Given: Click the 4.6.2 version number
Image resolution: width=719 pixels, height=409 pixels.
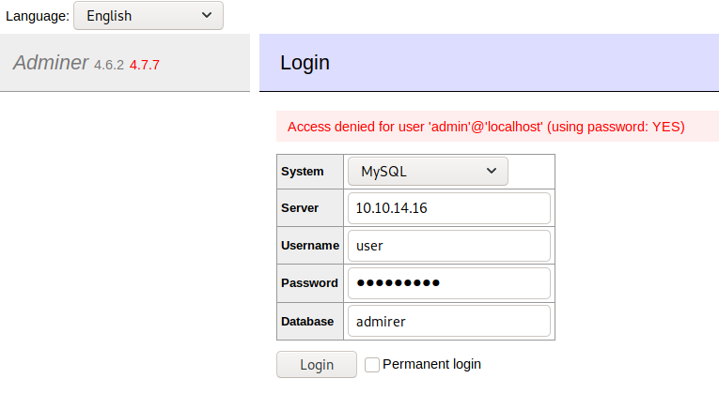Looking at the screenshot, I should click(x=109, y=65).
